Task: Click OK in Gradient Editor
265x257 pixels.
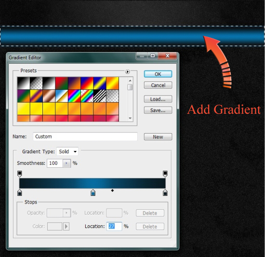Action: click(158, 74)
